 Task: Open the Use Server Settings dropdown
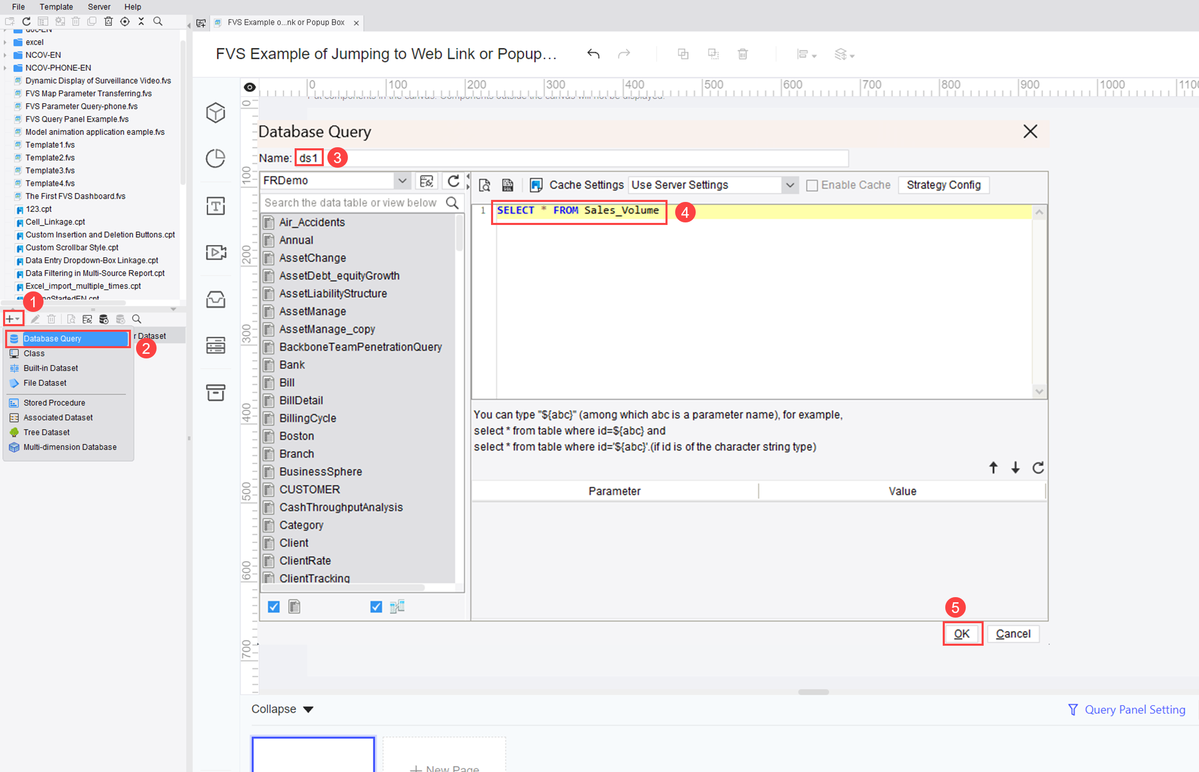(790, 185)
